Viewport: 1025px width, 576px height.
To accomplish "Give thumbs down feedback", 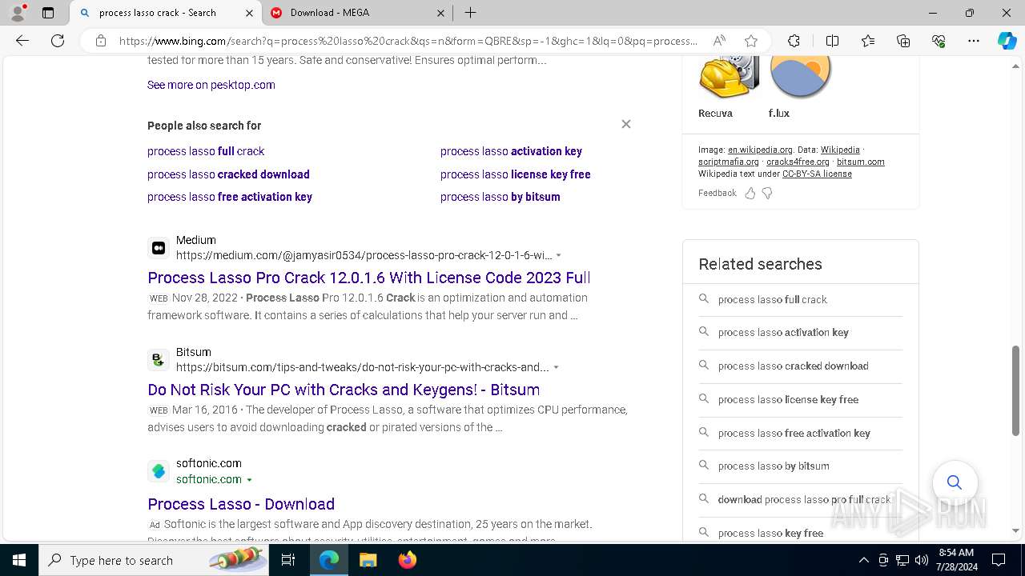I will coord(767,193).
